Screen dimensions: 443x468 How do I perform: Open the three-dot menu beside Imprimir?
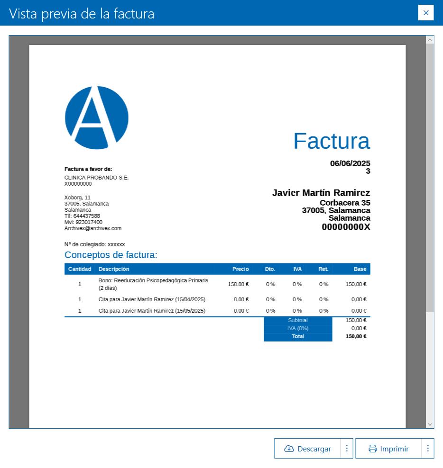pos(427,448)
